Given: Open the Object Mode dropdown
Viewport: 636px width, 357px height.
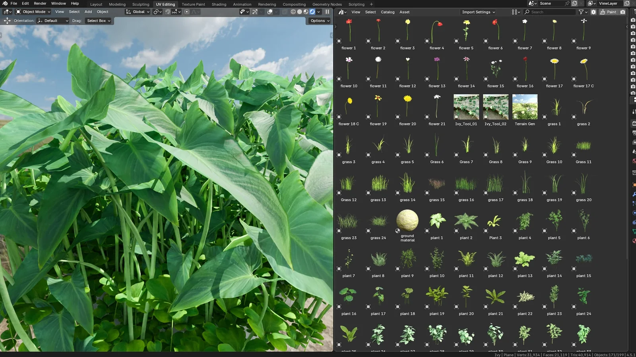Looking at the screenshot, I should (x=33, y=12).
